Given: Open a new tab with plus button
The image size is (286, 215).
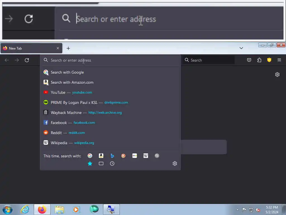Looking at the screenshot, I should pyautogui.click(x=68, y=48).
